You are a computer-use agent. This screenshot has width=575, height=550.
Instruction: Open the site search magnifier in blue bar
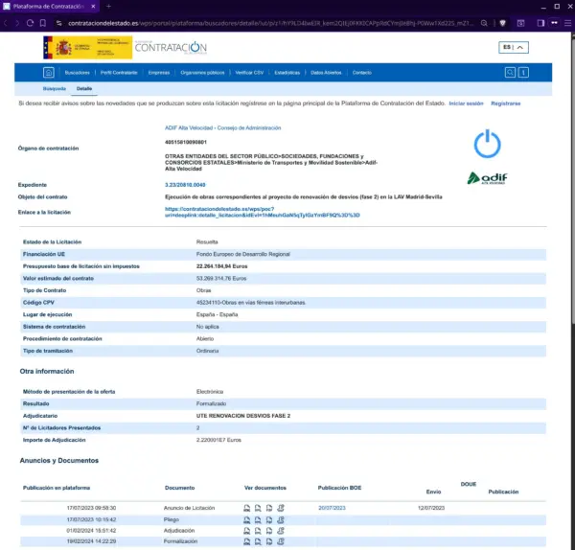click(x=510, y=73)
